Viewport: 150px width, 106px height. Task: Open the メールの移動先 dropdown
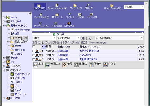pos(119,38)
